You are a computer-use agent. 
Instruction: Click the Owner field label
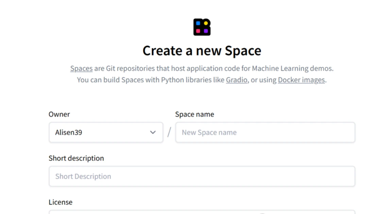click(x=59, y=114)
